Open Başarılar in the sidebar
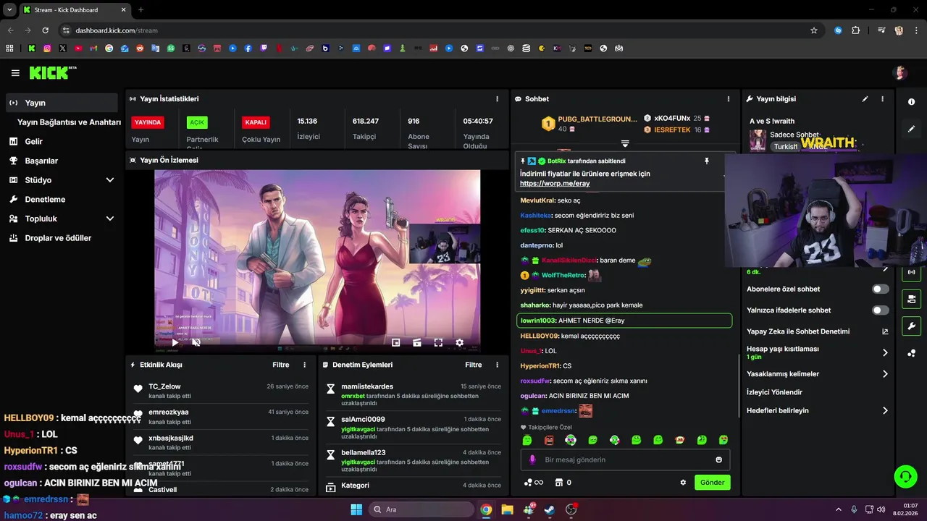 click(x=61, y=161)
